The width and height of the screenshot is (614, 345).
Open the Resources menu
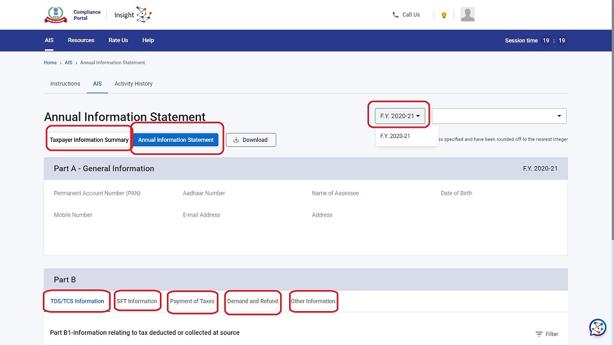point(81,40)
